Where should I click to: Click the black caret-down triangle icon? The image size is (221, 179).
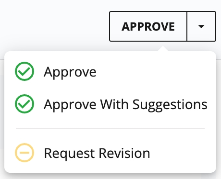(201, 26)
